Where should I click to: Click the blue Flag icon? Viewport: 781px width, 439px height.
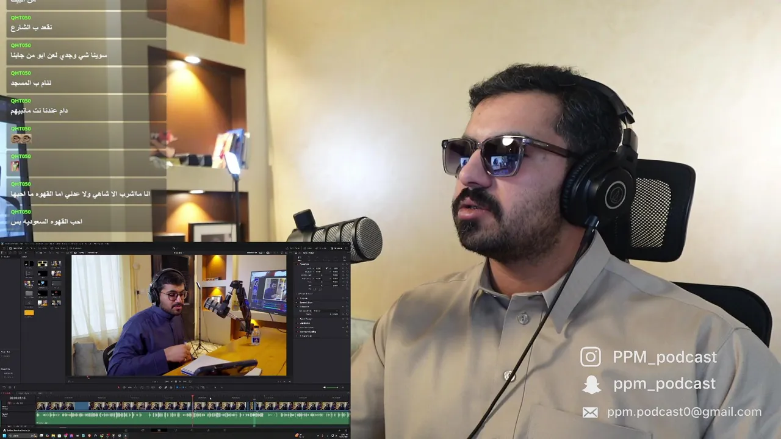pyautogui.click(x=177, y=387)
